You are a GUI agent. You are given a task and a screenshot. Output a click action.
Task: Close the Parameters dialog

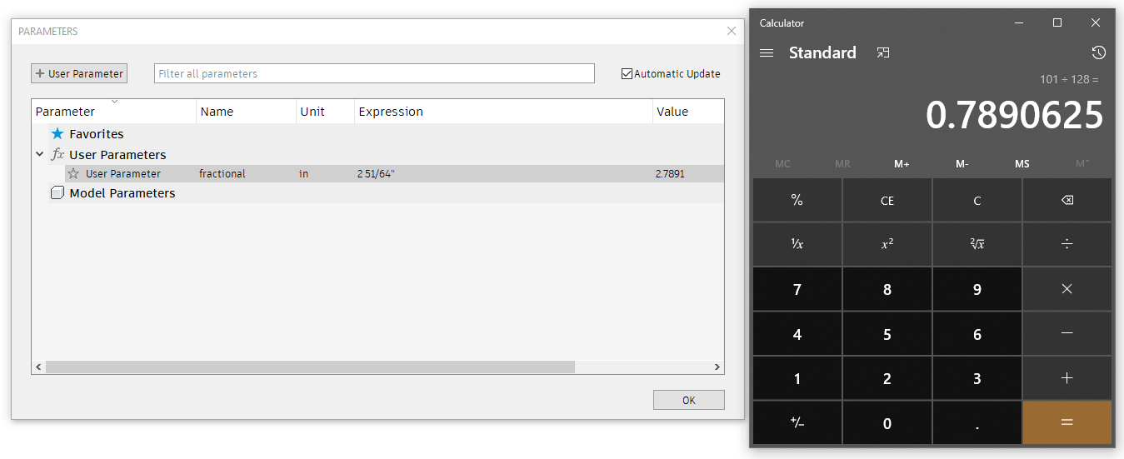click(732, 31)
